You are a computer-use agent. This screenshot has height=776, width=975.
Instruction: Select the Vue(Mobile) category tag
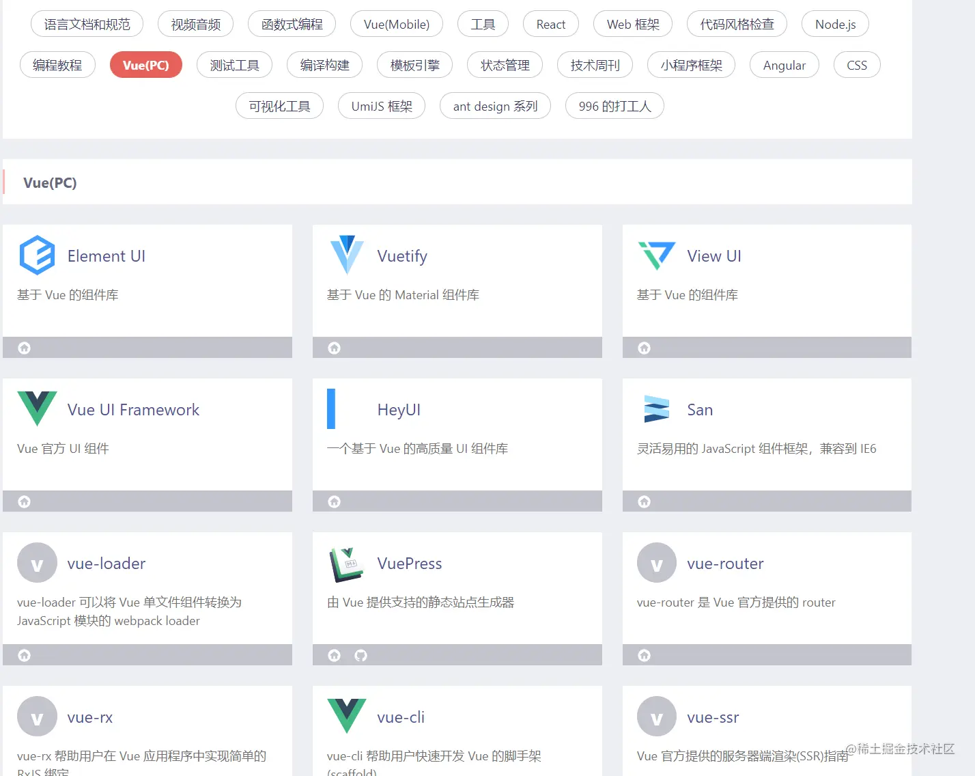coord(397,24)
